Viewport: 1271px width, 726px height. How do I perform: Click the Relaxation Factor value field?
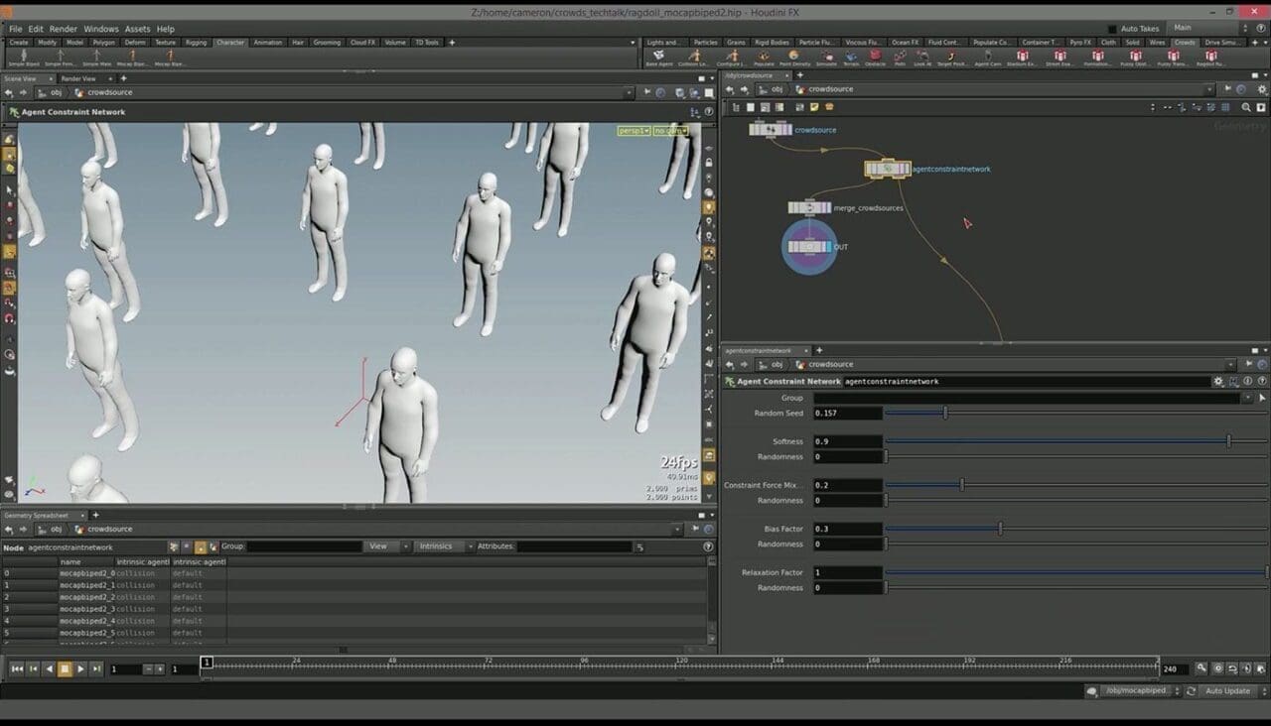(848, 572)
